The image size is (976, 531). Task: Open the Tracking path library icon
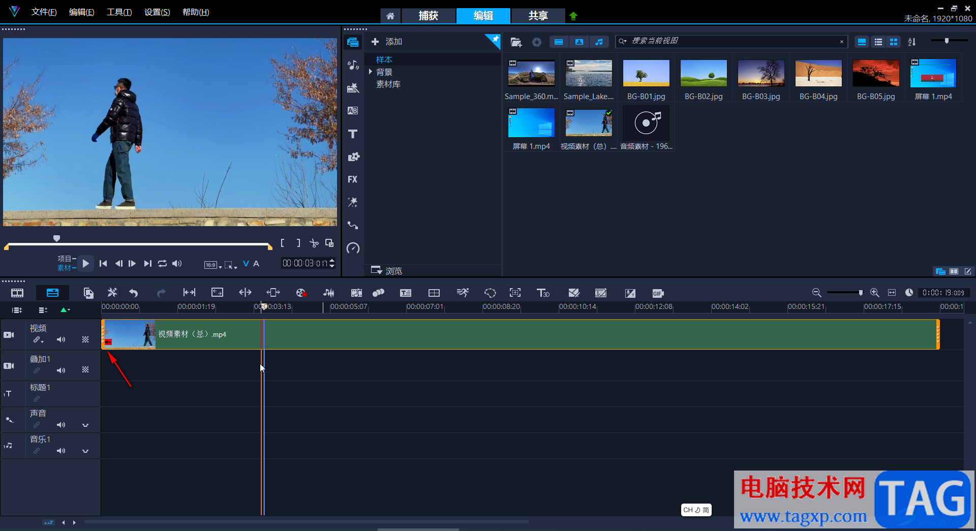click(x=353, y=225)
